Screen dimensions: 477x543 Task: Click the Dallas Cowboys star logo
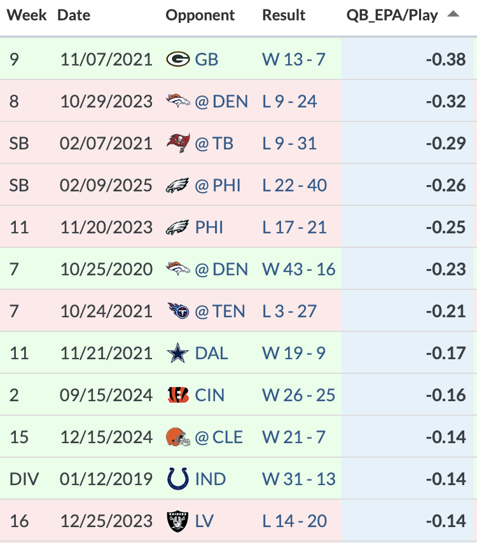click(x=177, y=353)
